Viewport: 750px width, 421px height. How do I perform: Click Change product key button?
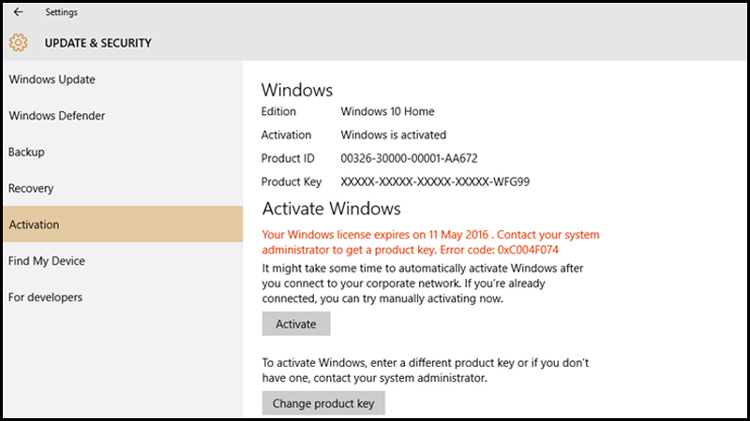coord(323,403)
